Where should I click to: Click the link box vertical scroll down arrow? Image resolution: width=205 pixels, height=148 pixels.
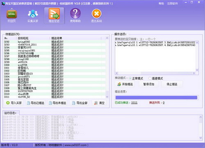[x=197, y=70]
